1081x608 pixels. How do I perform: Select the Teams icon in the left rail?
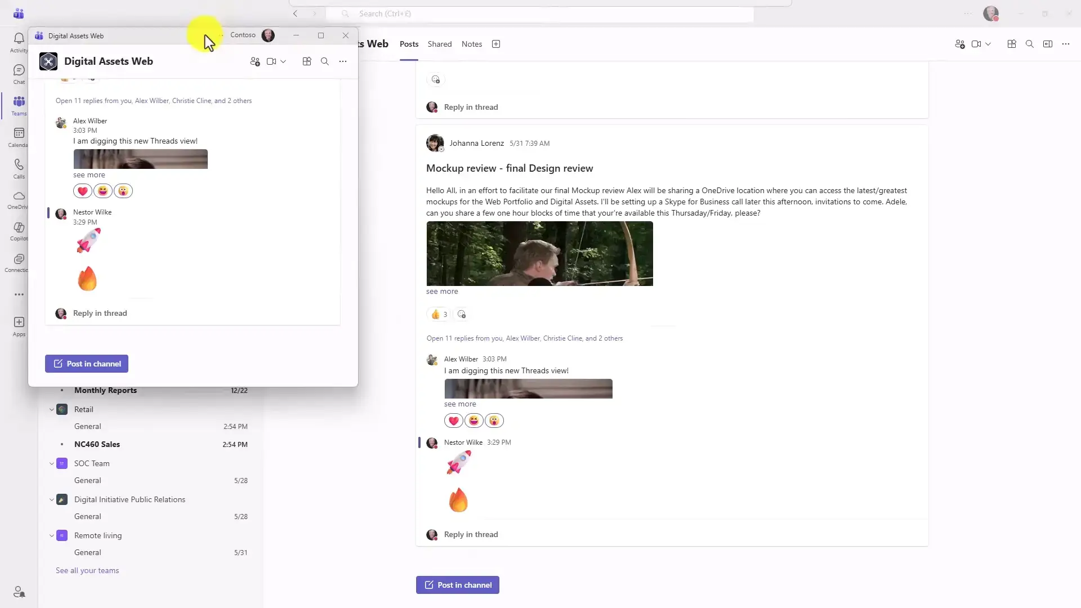tap(19, 105)
